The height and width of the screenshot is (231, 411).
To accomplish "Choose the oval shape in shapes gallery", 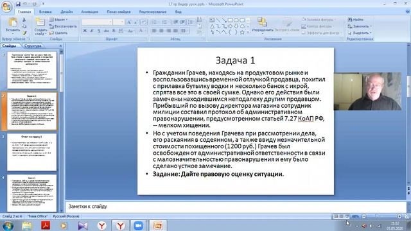I will pos(236,20).
